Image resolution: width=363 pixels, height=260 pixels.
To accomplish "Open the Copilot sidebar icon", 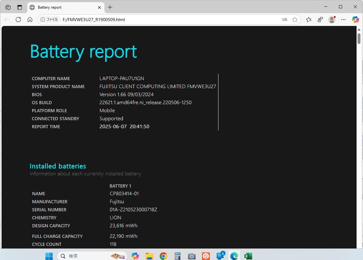I will click(x=355, y=20).
